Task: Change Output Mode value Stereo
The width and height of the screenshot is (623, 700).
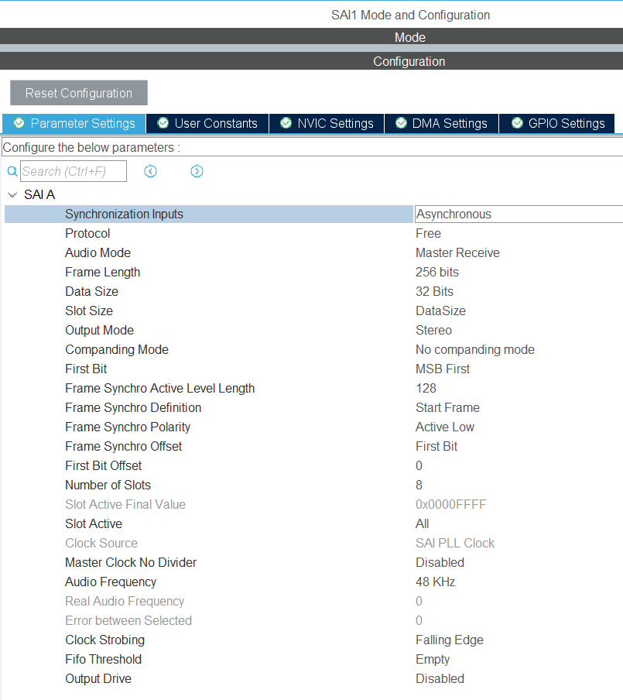Action: tap(433, 330)
